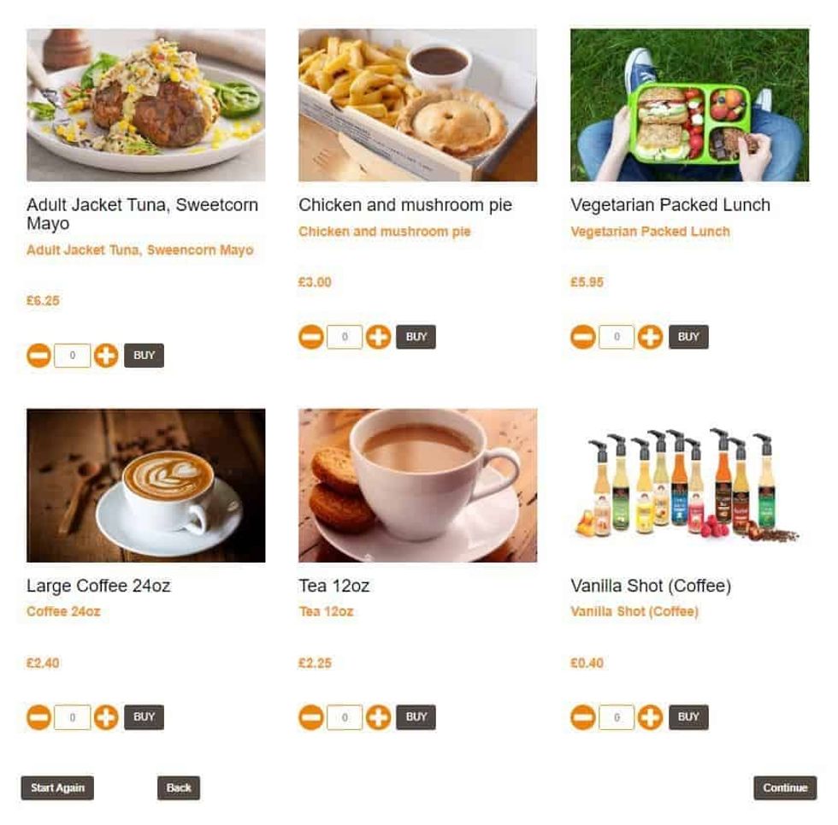Go Back to previous page
Image resolution: width=838 pixels, height=825 pixels.
pos(179,788)
